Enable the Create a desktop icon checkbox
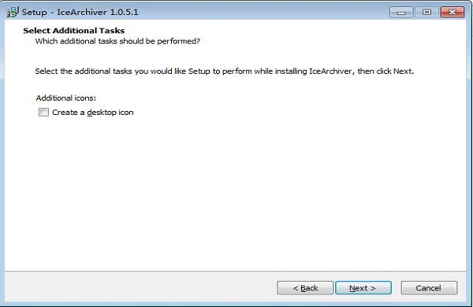The image size is (473, 307). pos(43,113)
